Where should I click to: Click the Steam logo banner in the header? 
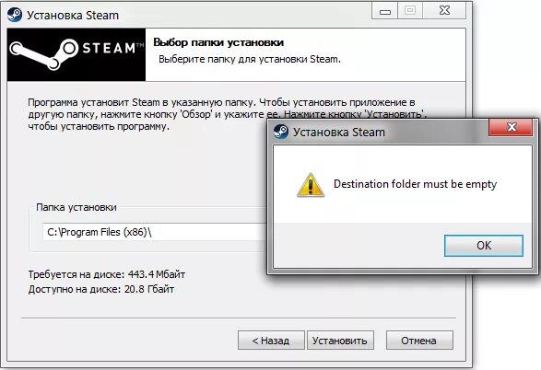point(76,55)
